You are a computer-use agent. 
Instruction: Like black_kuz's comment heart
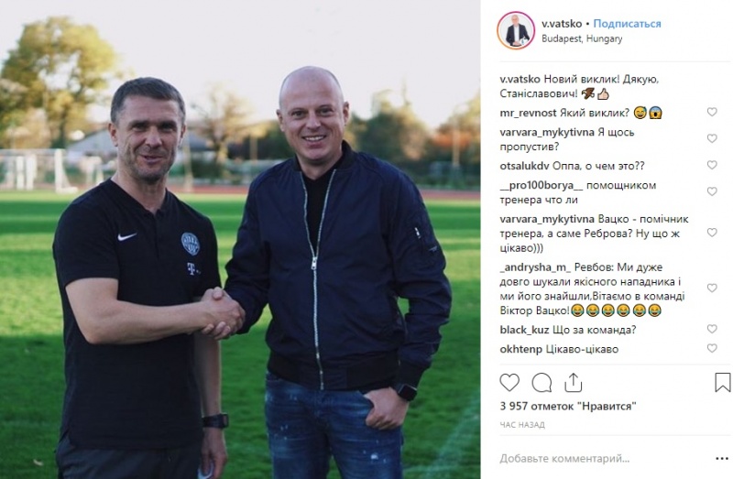click(712, 329)
